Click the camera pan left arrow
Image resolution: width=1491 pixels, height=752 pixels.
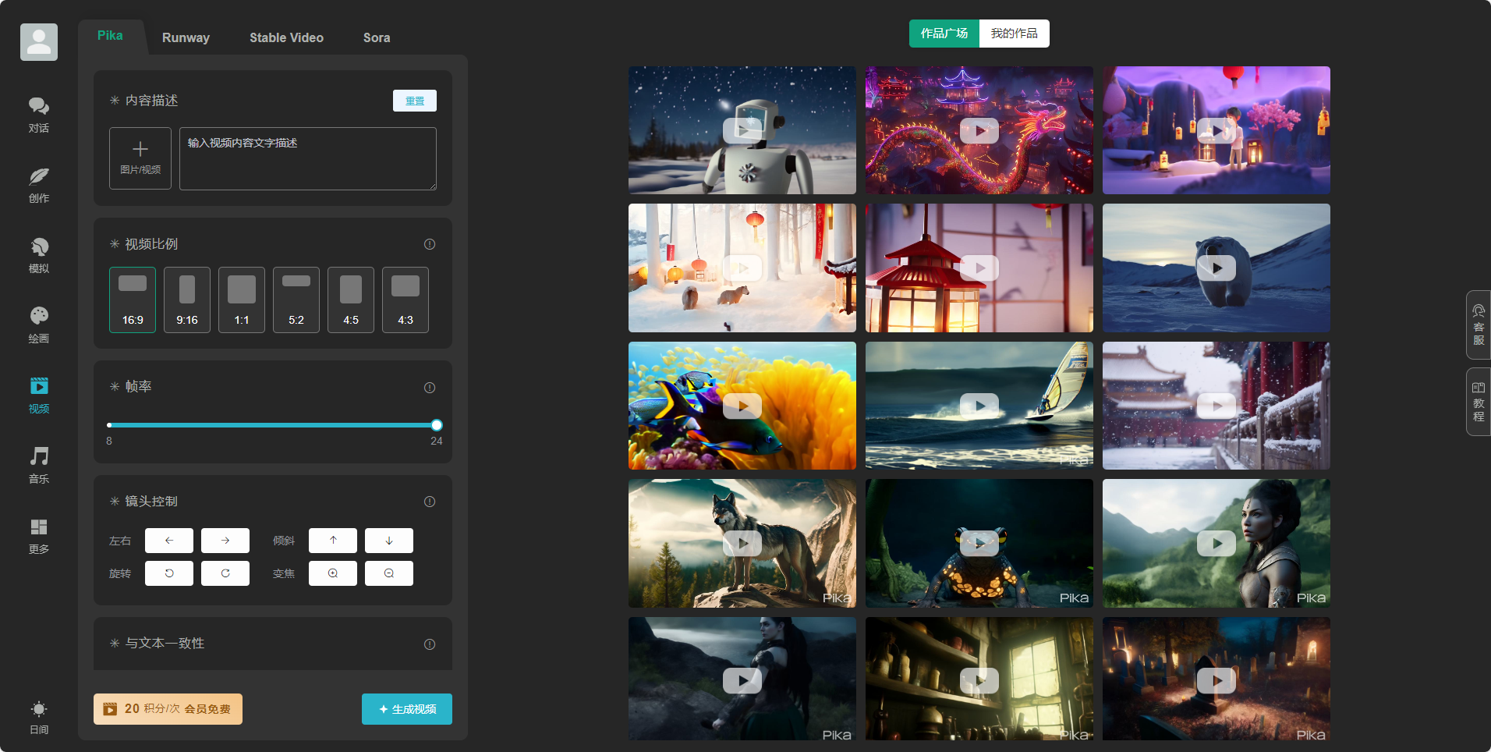pyautogui.click(x=169, y=541)
